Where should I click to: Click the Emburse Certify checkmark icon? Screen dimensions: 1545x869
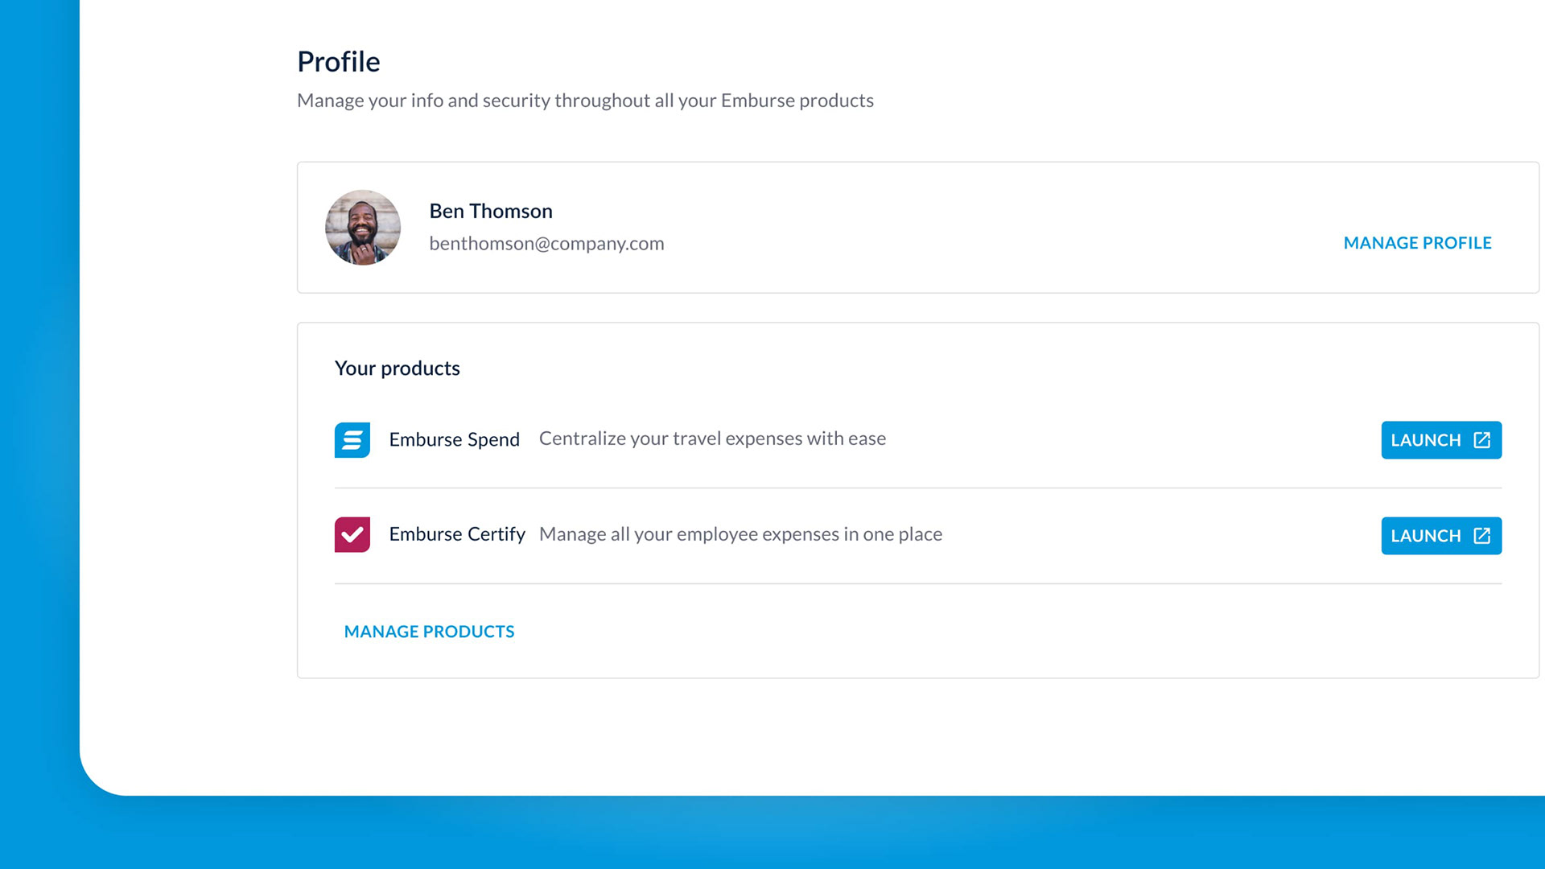pyautogui.click(x=352, y=535)
